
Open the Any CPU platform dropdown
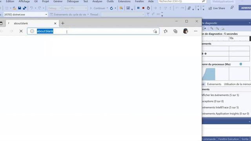point(75,8)
